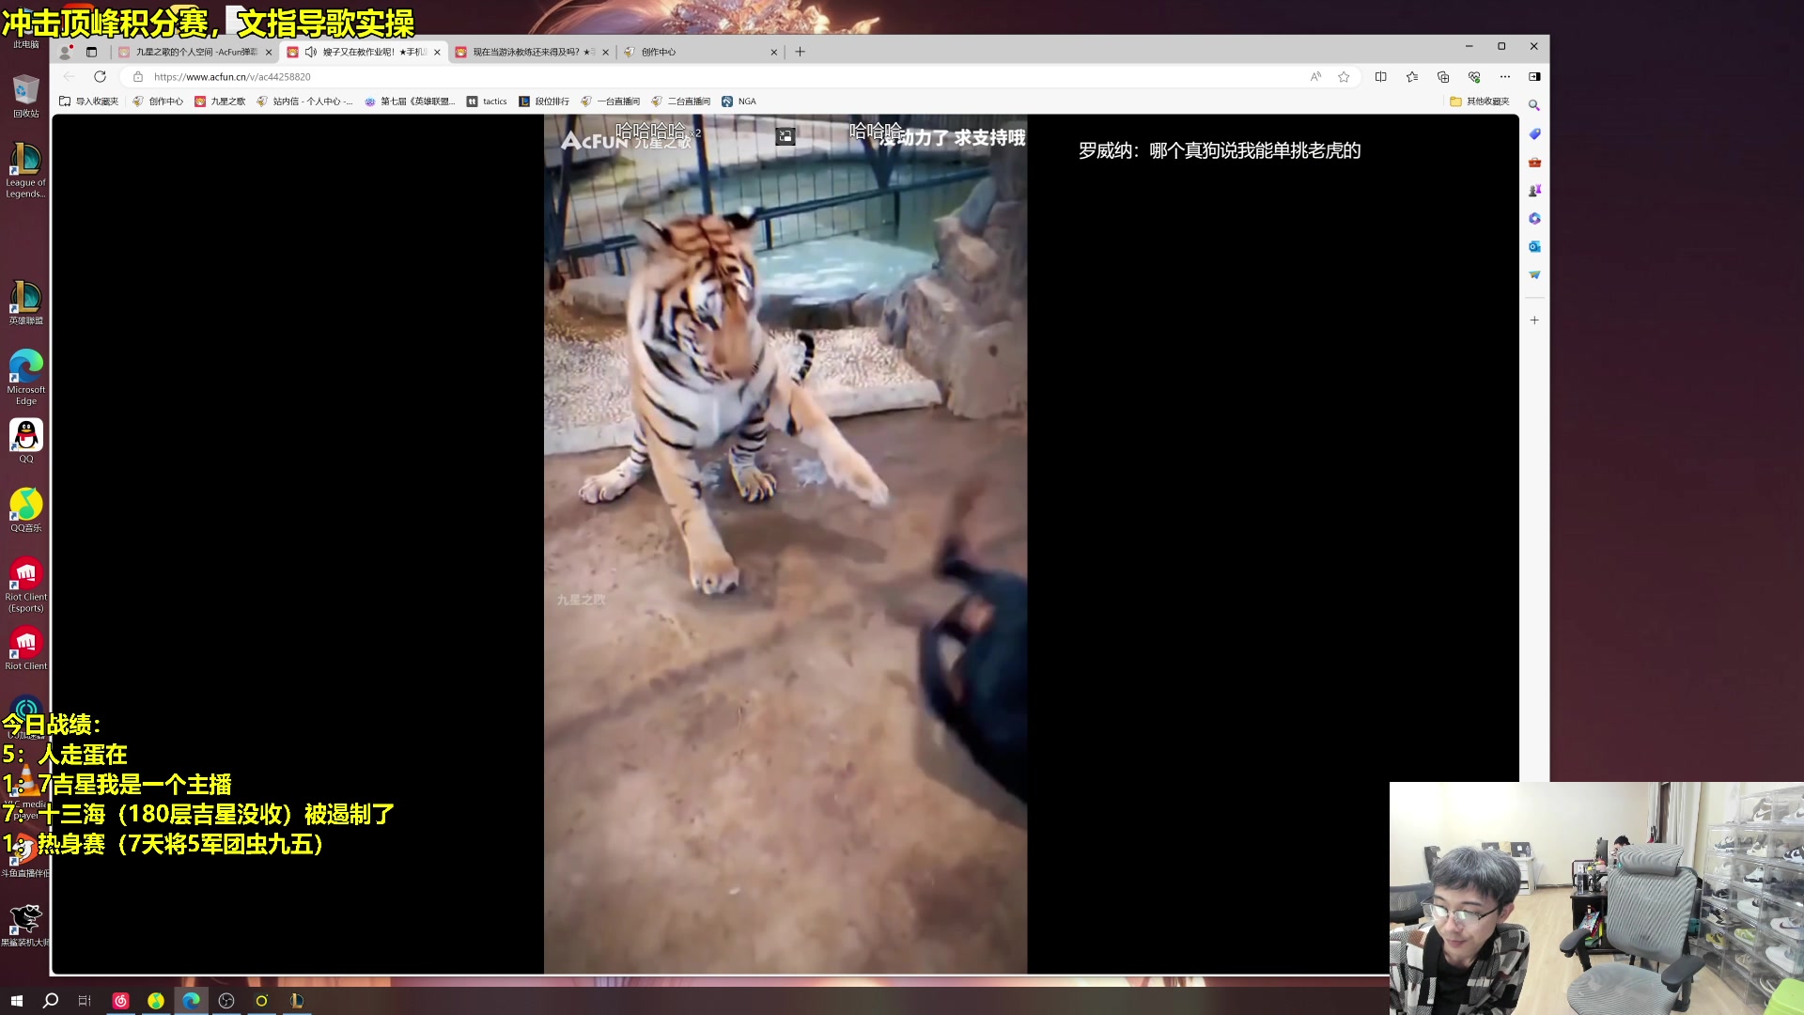Open the tactics bookmark
The width and height of the screenshot is (1804, 1015).
[x=487, y=101]
